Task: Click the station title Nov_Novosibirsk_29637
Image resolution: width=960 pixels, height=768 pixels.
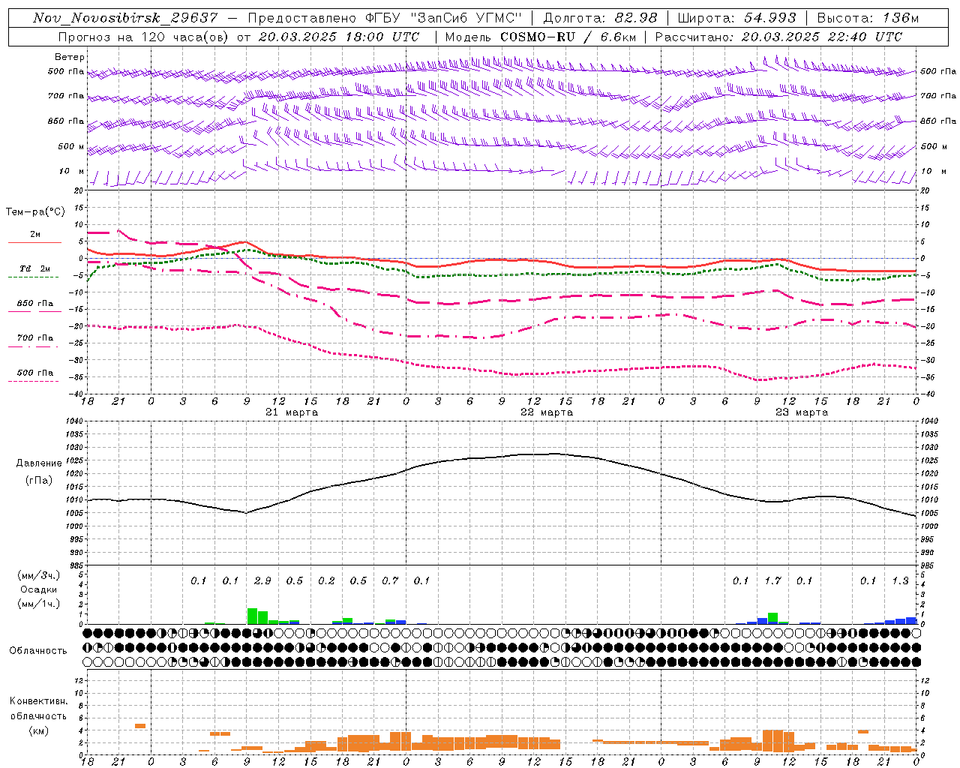Action: (x=125, y=18)
